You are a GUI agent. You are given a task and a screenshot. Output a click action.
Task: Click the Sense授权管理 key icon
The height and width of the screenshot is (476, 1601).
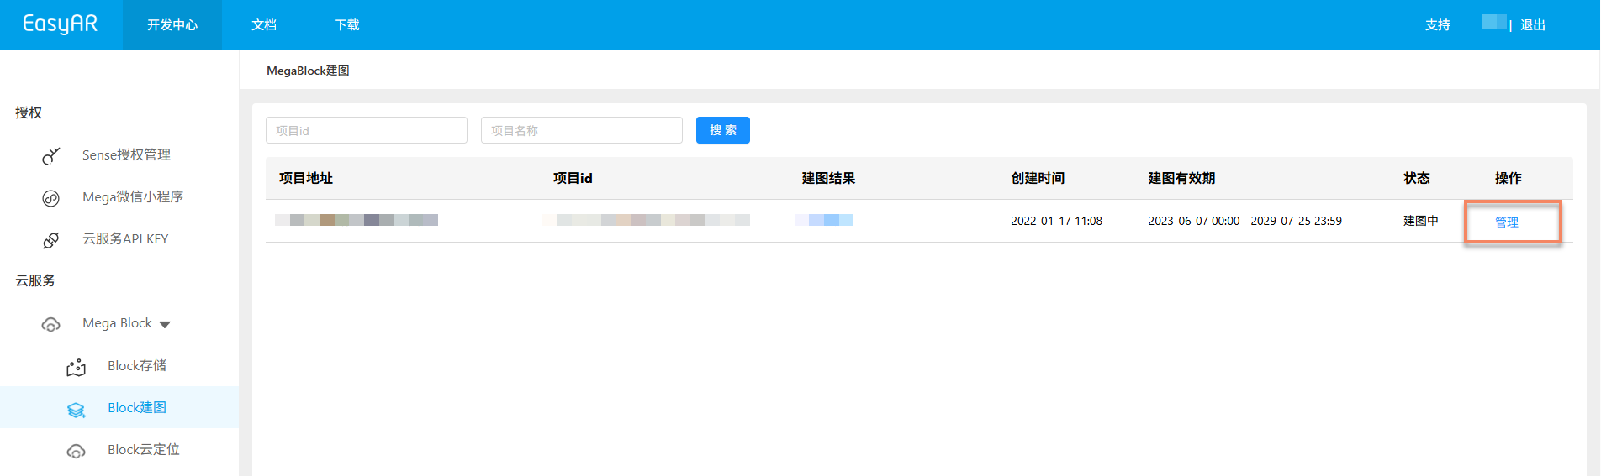click(x=51, y=155)
